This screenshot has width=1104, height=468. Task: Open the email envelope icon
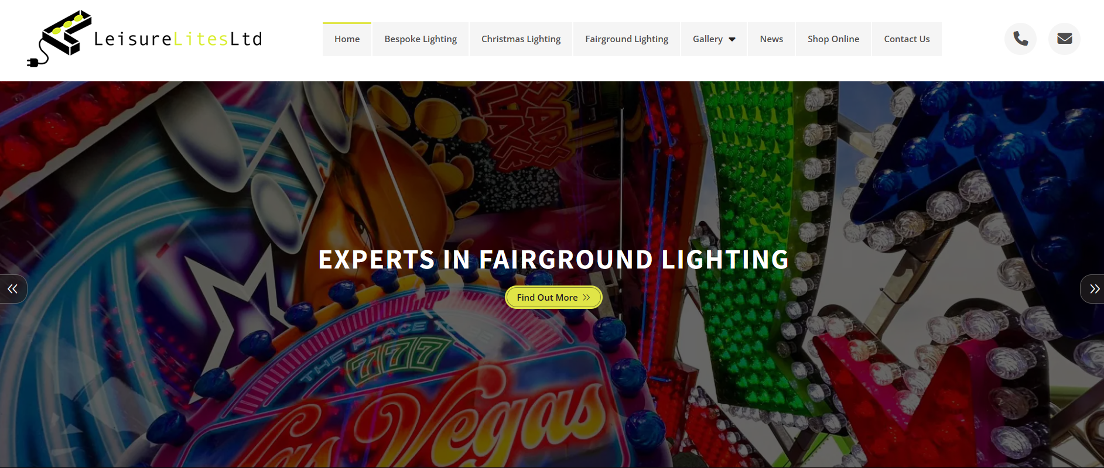(1064, 39)
